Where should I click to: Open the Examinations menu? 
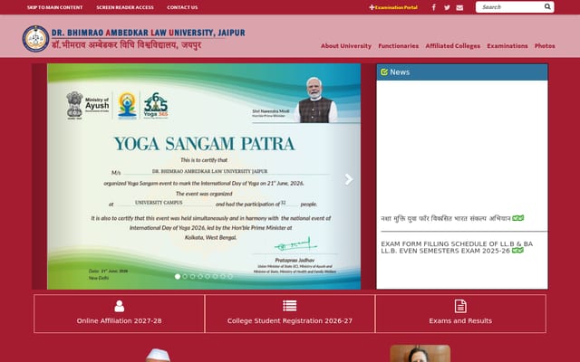tap(507, 46)
